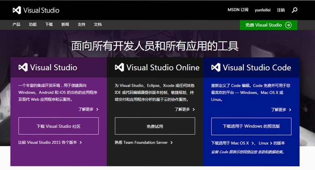
Task: Click the search magnifier icon
Action: [x=295, y=10]
